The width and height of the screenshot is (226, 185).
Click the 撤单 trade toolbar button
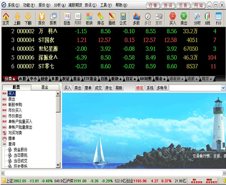click(88, 88)
